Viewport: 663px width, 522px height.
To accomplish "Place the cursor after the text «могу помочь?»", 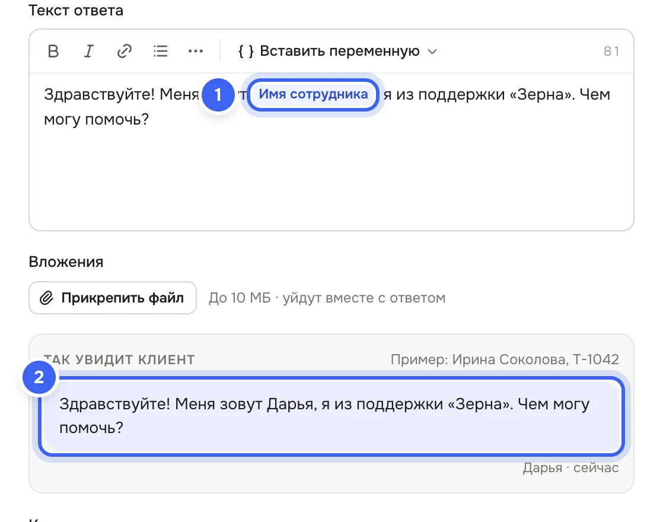I will pos(149,120).
